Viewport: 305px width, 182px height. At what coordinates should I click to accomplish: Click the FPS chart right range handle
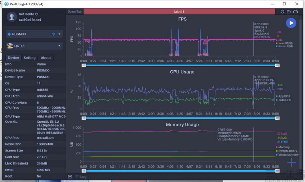pos(277,65)
